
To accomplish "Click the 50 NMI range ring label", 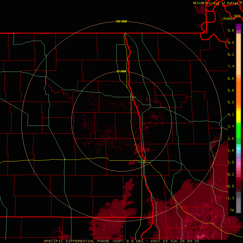I will (x=121, y=71).
